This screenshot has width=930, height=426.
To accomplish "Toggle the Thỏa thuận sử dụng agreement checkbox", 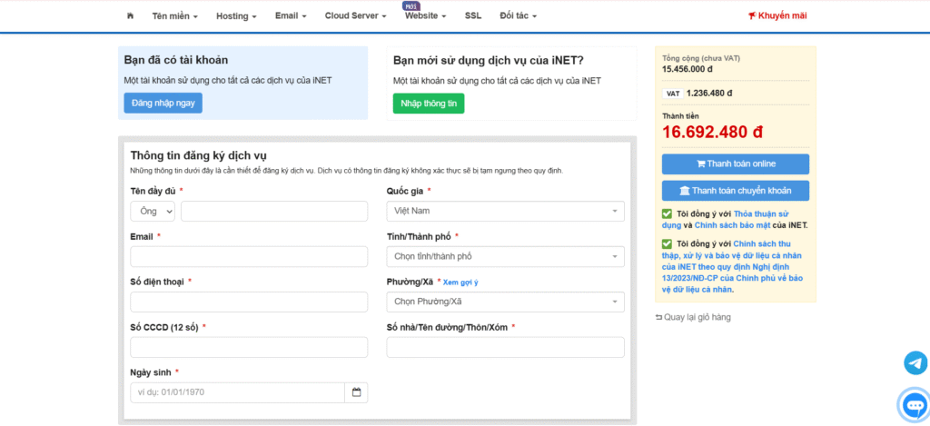I will point(668,214).
